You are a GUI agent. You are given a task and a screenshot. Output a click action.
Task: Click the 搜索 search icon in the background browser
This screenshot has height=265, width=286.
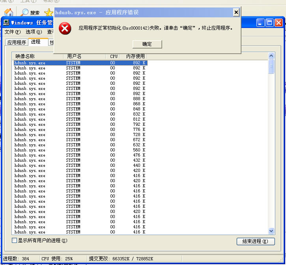click(24, 12)
